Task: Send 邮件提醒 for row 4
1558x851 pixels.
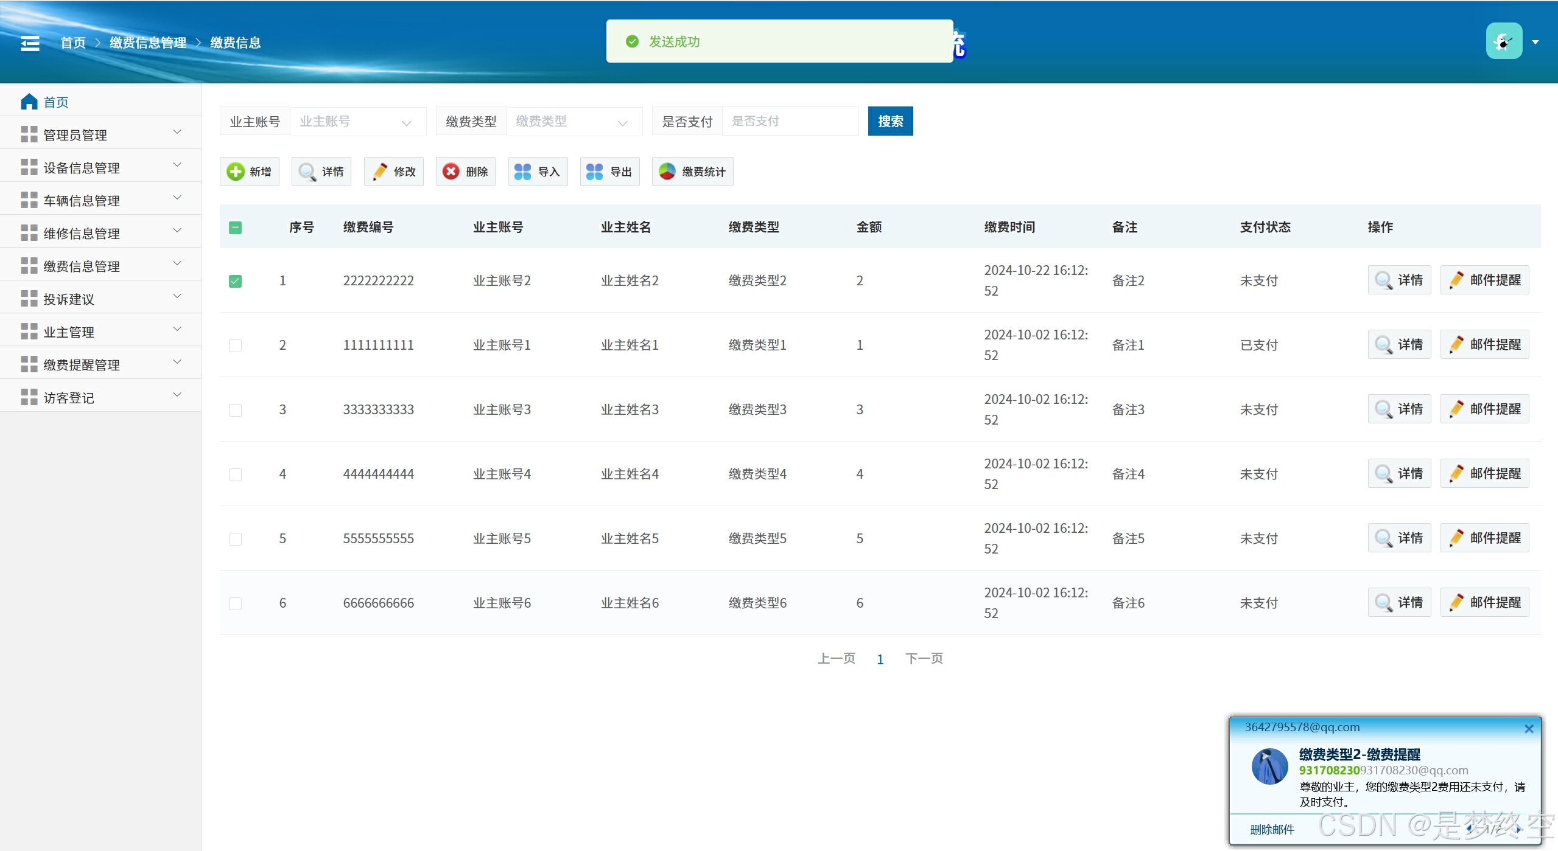Action: pos(1484,474)
